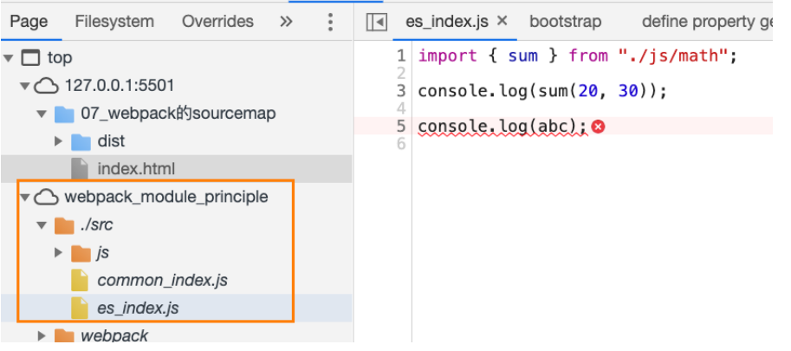Click line number 3 to set breakpoint
Viewport: 791px width, 351px height.
pos(400,91)
